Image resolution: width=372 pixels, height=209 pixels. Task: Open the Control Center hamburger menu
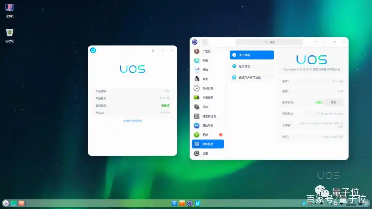(315, 42)
